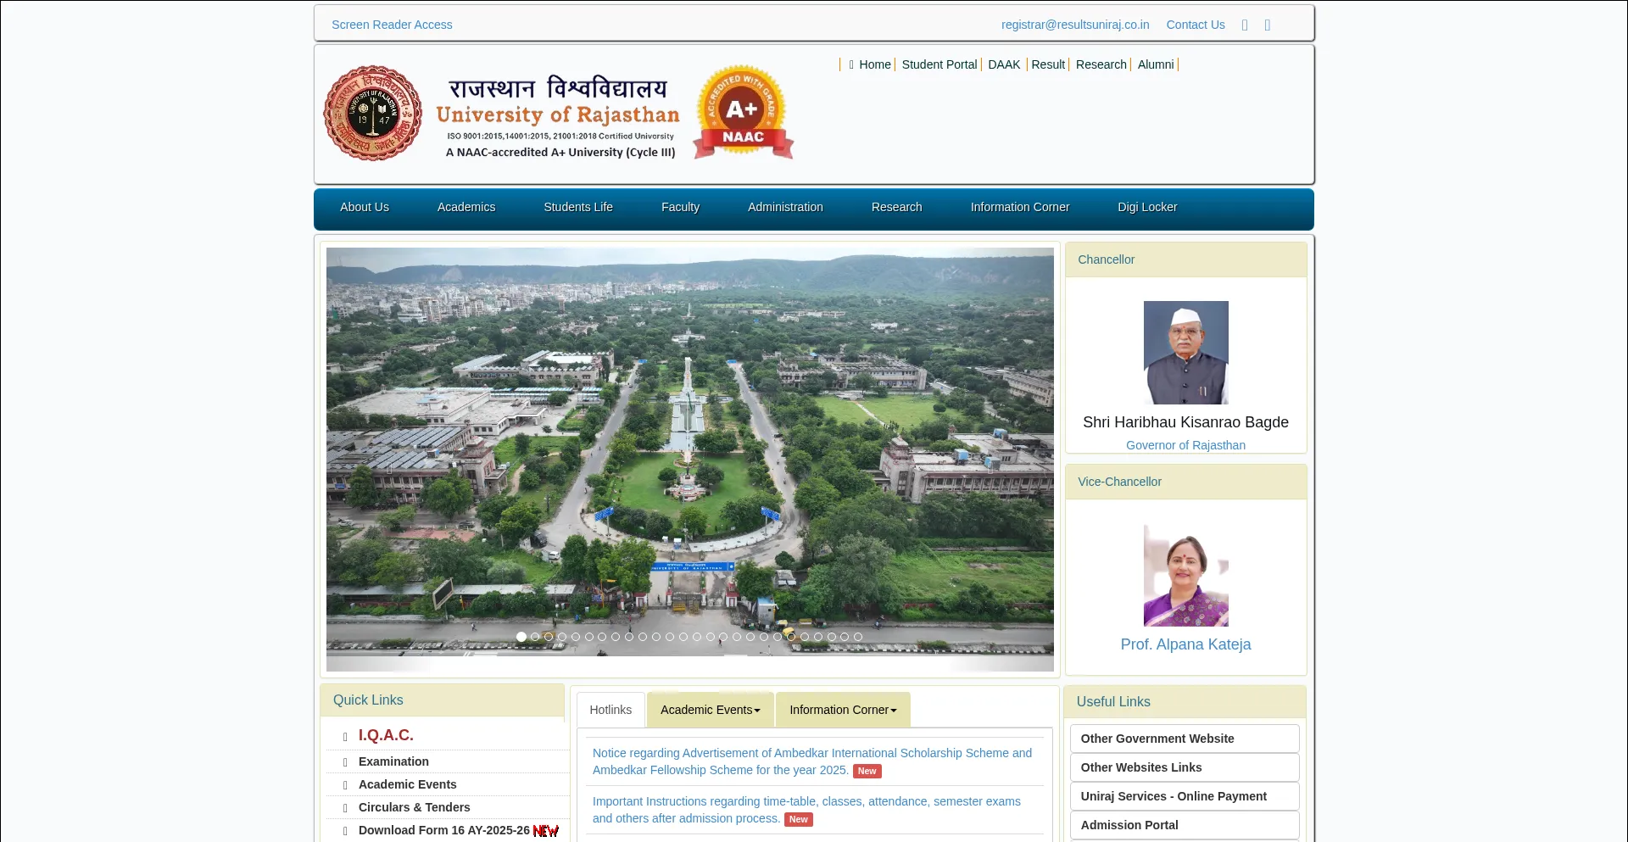Click the Chancellor portrait photo
Screen dimensions: 1628x842
1185,352
